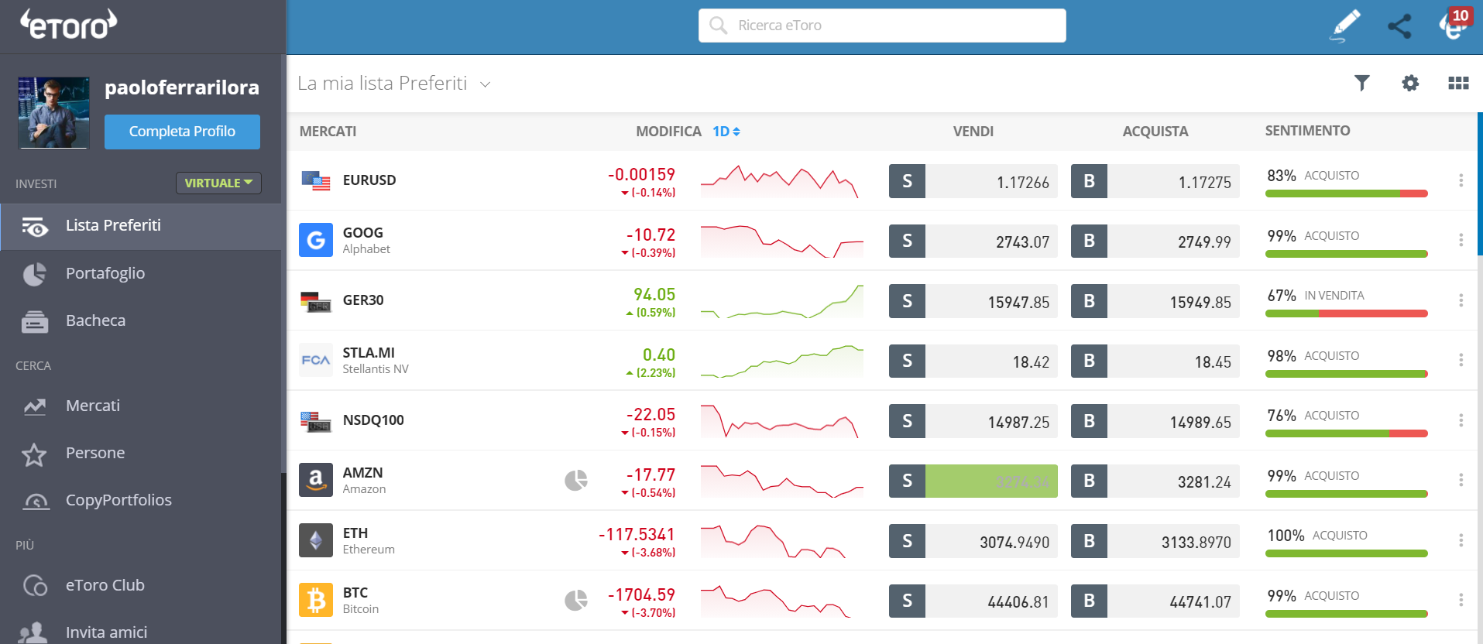Click the EURUSD 83% sentiment bar
Image resolution: width=1483 pixels, height=644 pixels.
(x=1347, y=194)
